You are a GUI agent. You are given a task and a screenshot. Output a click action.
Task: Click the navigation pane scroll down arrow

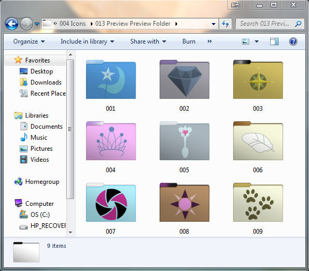pos(70,232)
